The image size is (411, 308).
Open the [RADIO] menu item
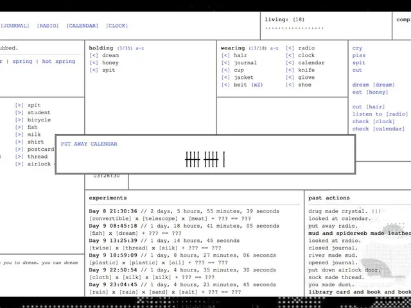coord(48,26)
